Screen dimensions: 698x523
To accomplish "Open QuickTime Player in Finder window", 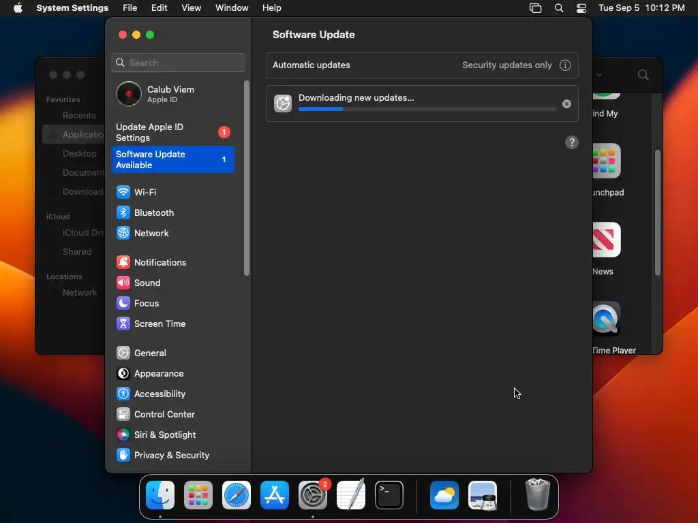I will point(606,319).
